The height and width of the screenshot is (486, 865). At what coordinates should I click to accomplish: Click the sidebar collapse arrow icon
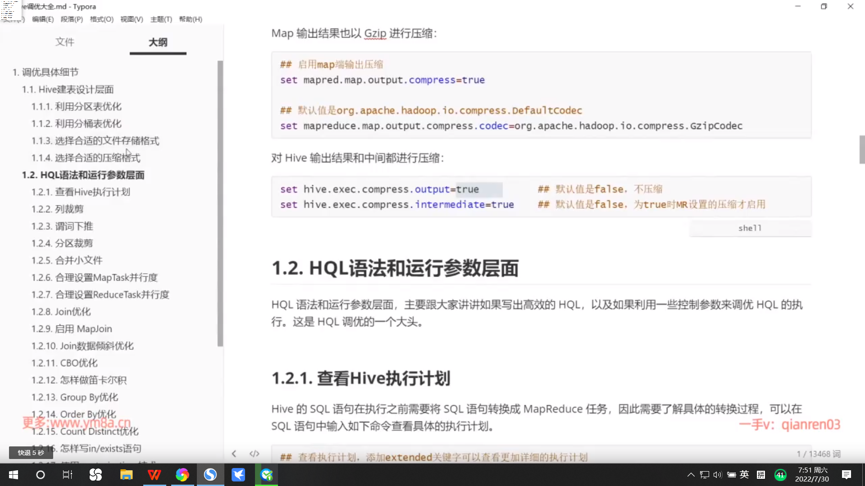[x=234, y=454]
